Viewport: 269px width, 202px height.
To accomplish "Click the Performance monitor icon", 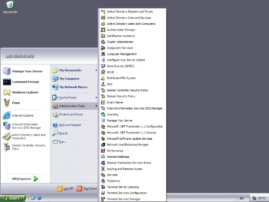I will tap(103, 151).
